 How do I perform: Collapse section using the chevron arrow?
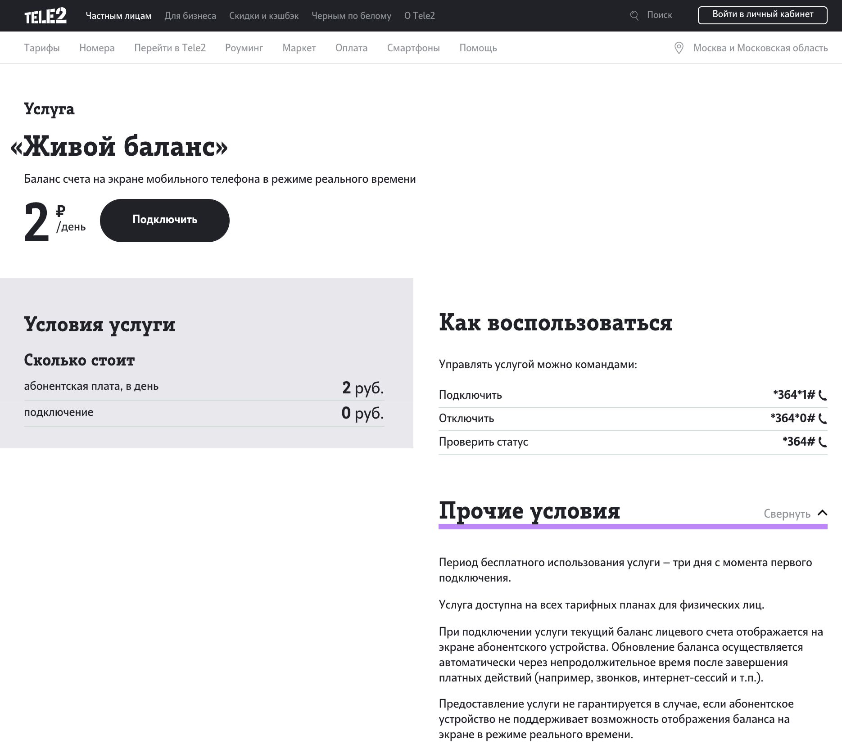pos(822,513)
